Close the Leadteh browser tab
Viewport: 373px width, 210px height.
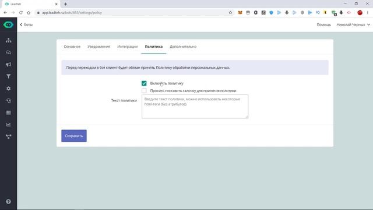click(x=56, y=4)
